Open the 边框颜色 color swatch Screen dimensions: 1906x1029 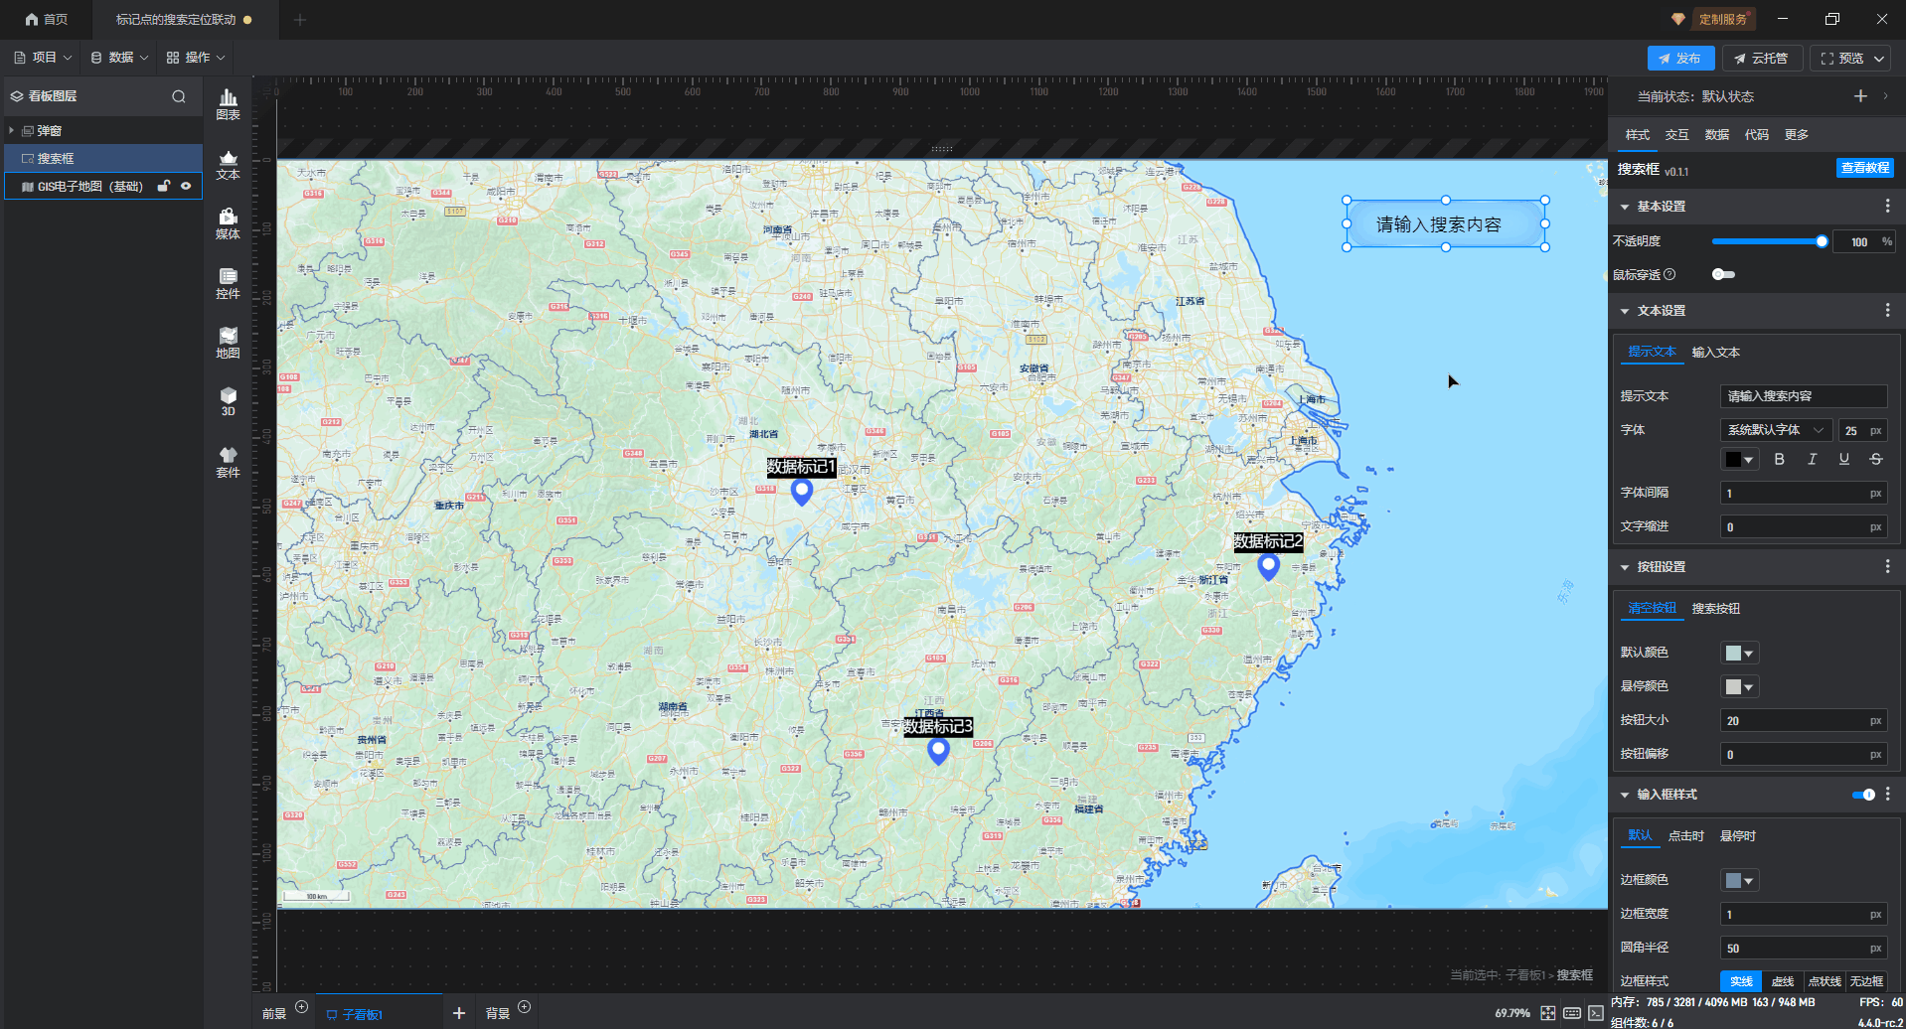(1739, 880)
